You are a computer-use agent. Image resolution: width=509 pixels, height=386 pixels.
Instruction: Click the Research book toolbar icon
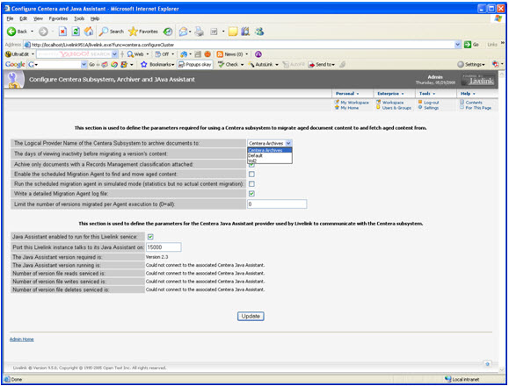point(246,32)
